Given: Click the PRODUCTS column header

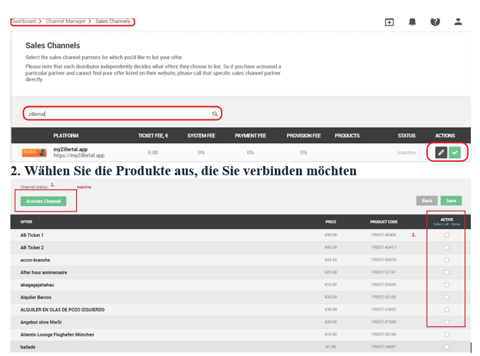Looking at the screenshot, I should tap(347, 135).
